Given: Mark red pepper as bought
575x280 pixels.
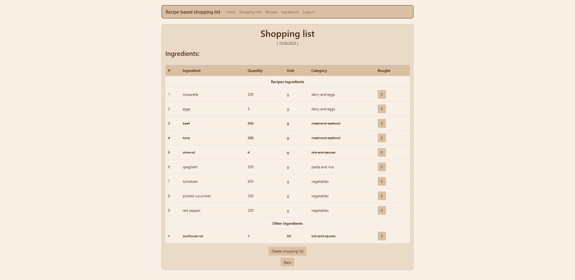Looking at the screenshot, I should coord(381,210).
